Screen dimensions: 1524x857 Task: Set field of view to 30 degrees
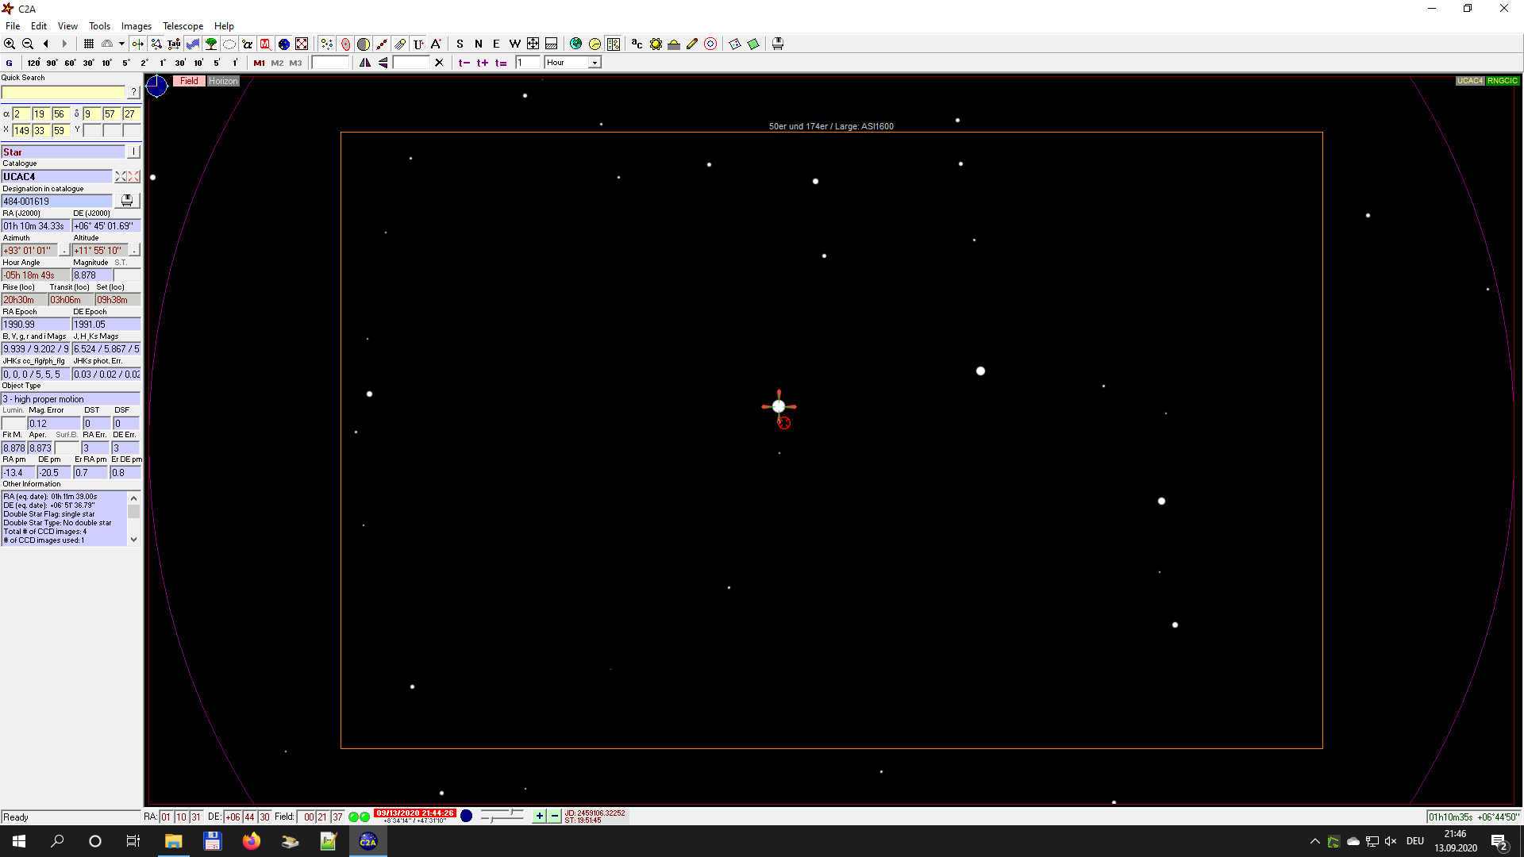click(x=88, y=63)
